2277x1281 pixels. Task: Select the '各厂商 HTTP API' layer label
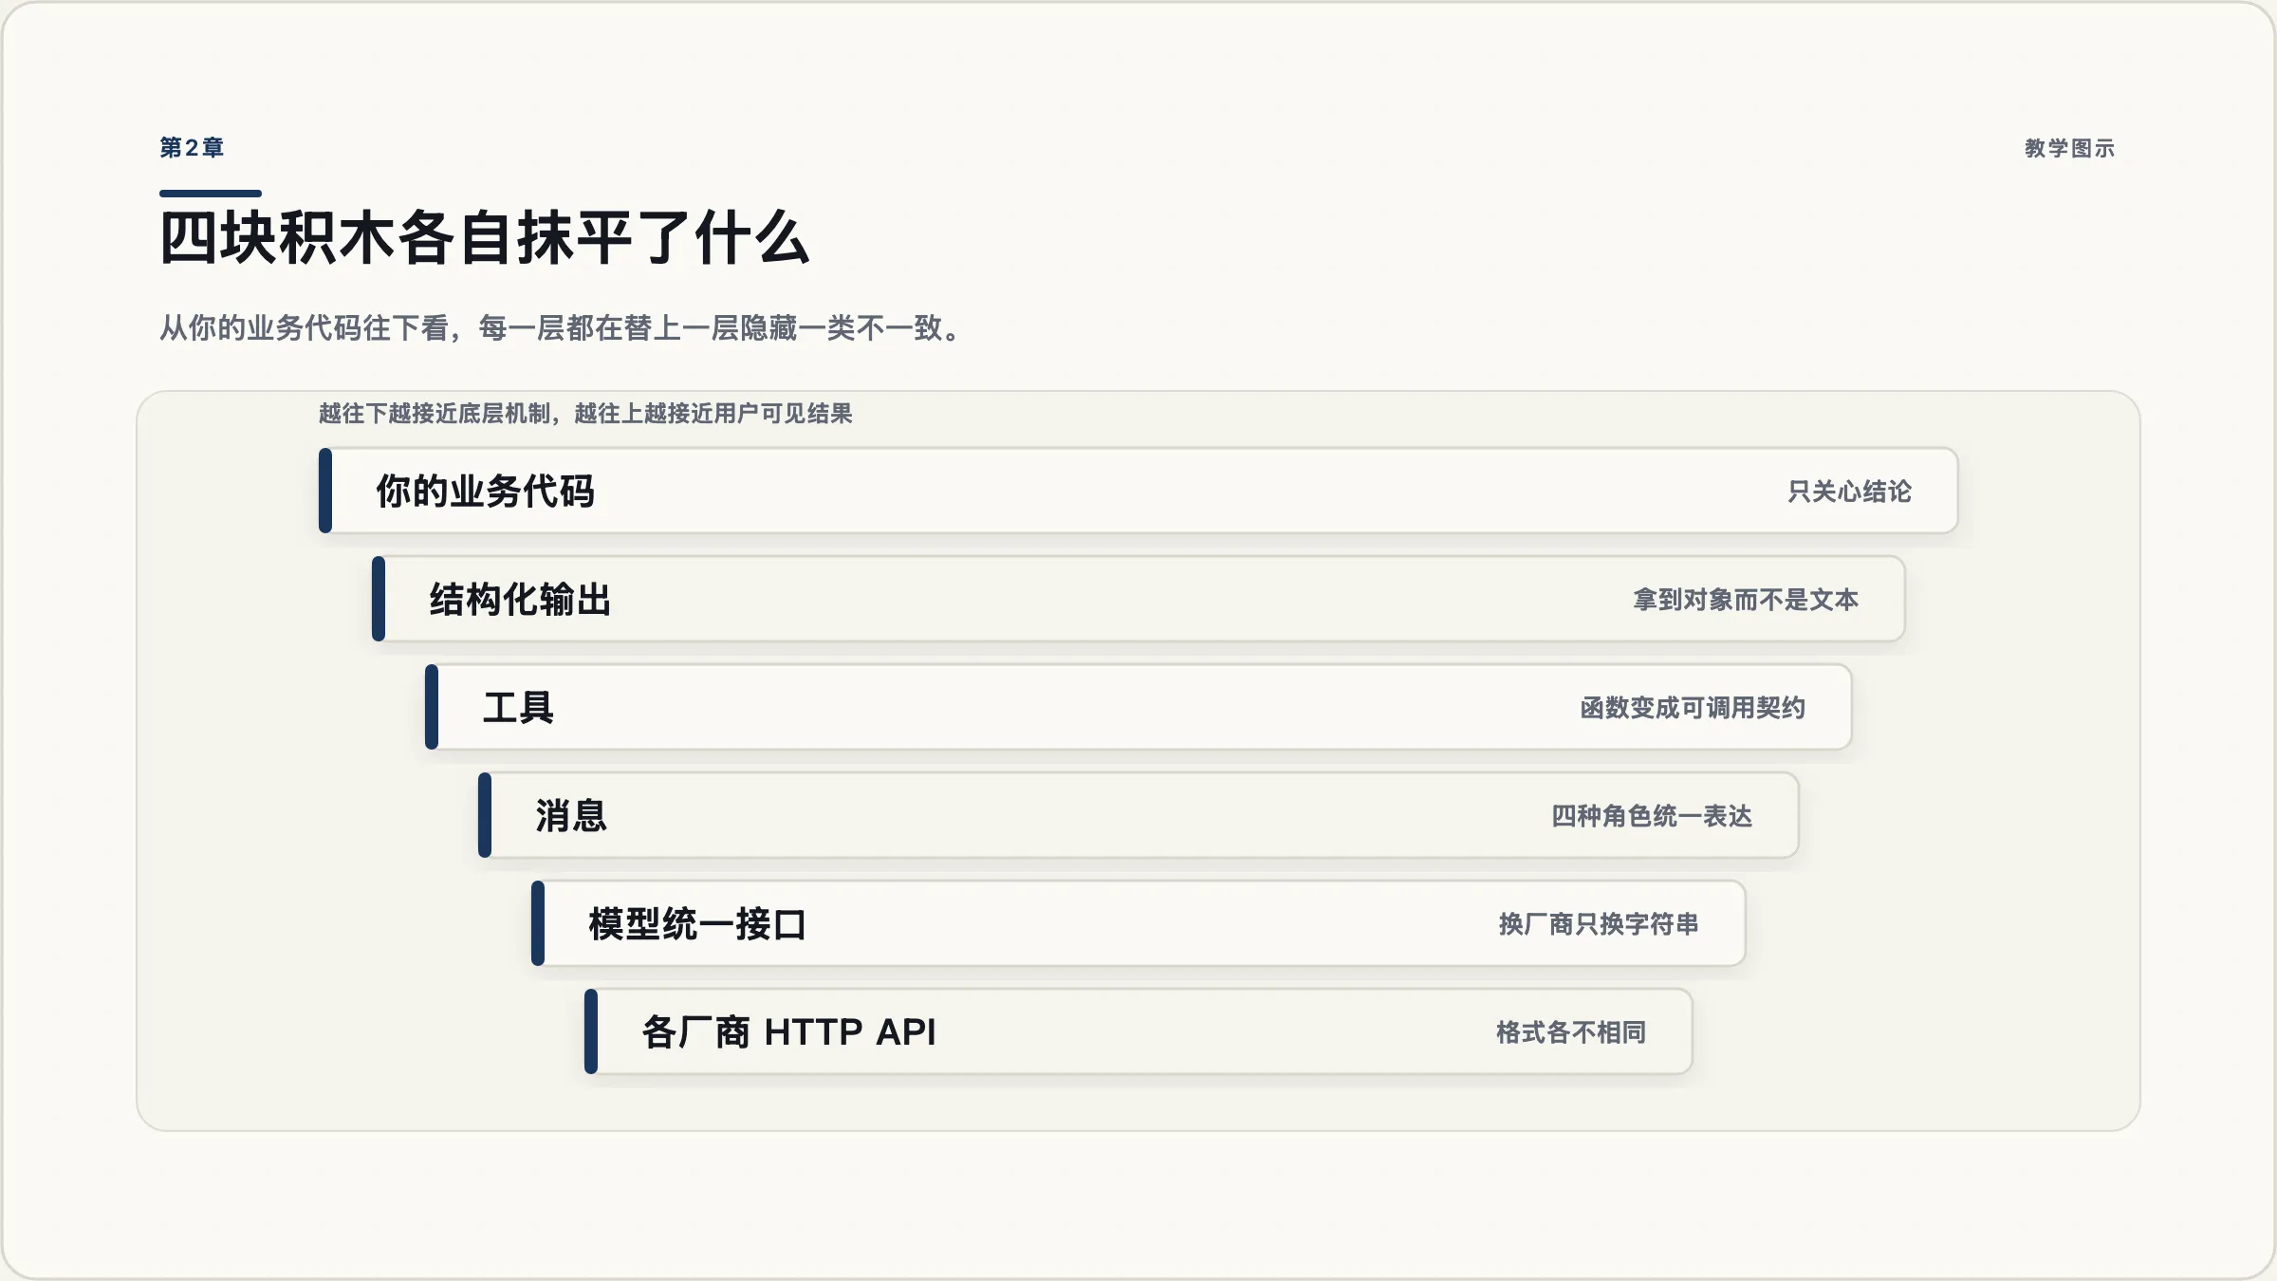point(788,1032)
